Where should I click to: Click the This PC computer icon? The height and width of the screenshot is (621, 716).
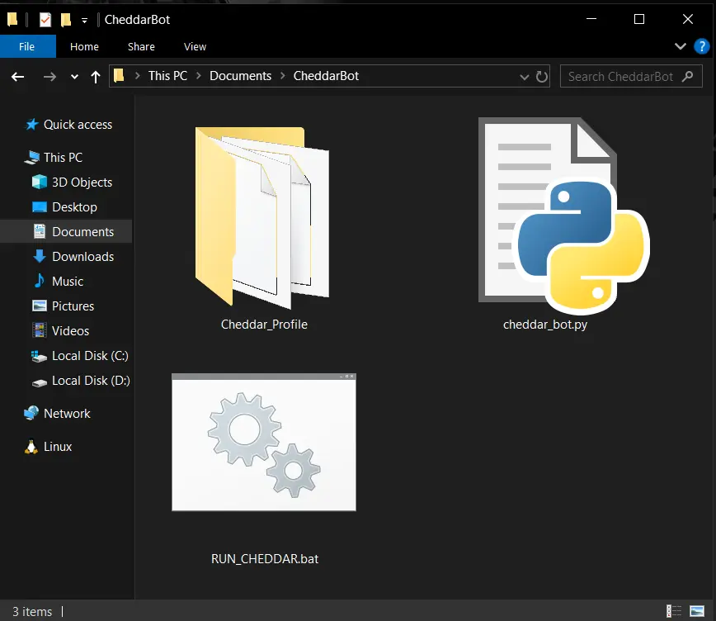point(31,157)
